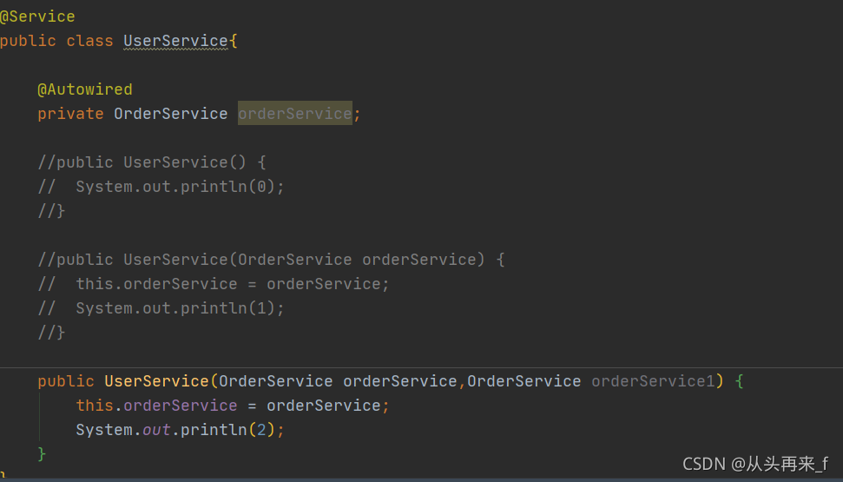Click the @Autowired annotation
Screen dimensions: 843x482
[85, 89]
